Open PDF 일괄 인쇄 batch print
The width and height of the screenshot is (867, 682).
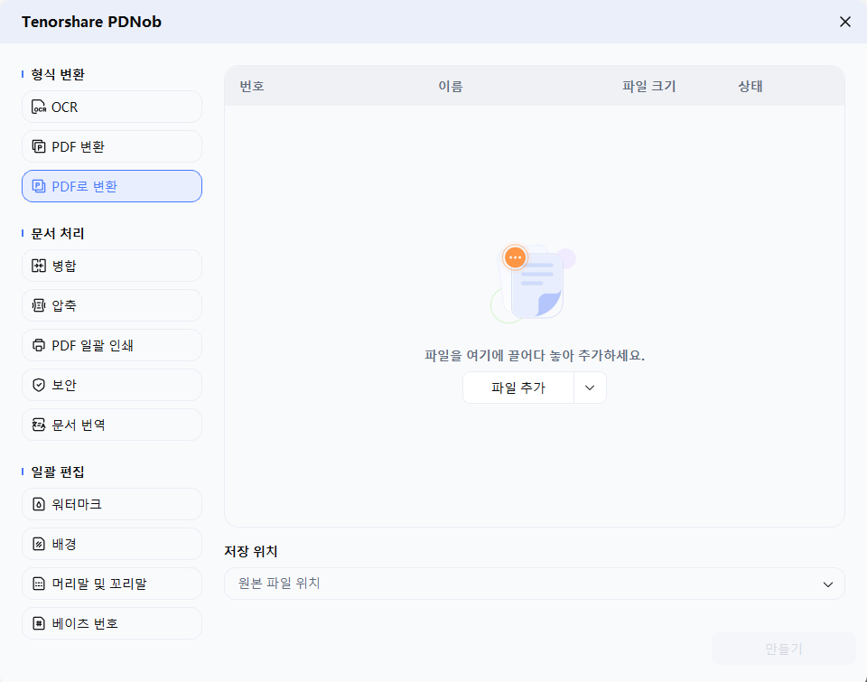pos(112,345)
